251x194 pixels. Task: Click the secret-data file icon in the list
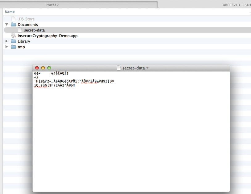[20, 30]
